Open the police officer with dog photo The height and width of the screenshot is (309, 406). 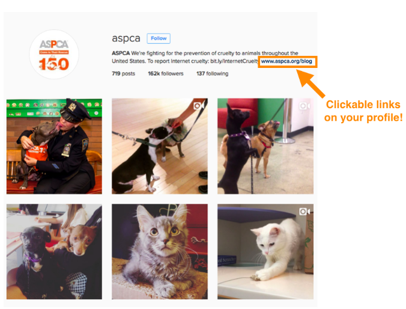click(54, 146)
